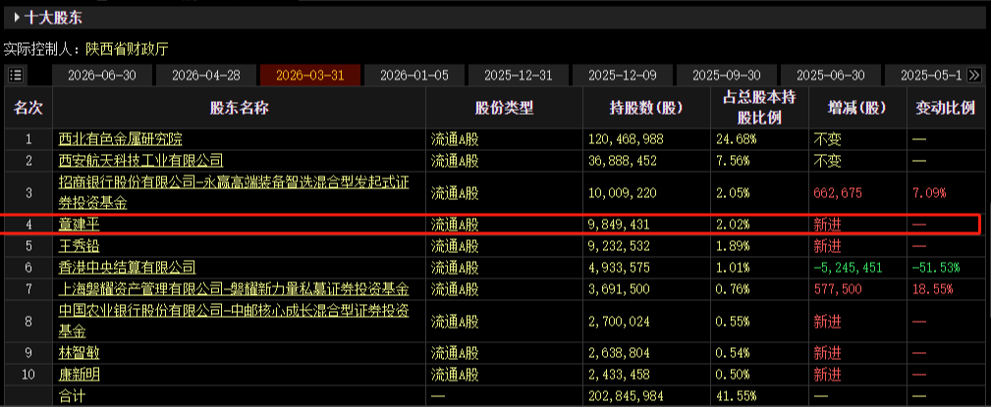991x407 pixels.
Task: Click the 持股数(股) column header
Action: 646,108
